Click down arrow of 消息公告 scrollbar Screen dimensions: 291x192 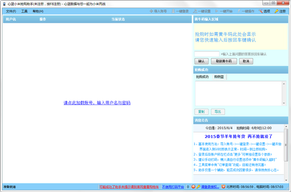[286, 180]
